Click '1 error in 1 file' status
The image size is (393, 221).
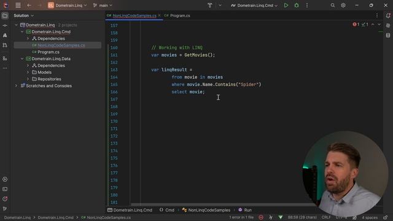point(241,217)
